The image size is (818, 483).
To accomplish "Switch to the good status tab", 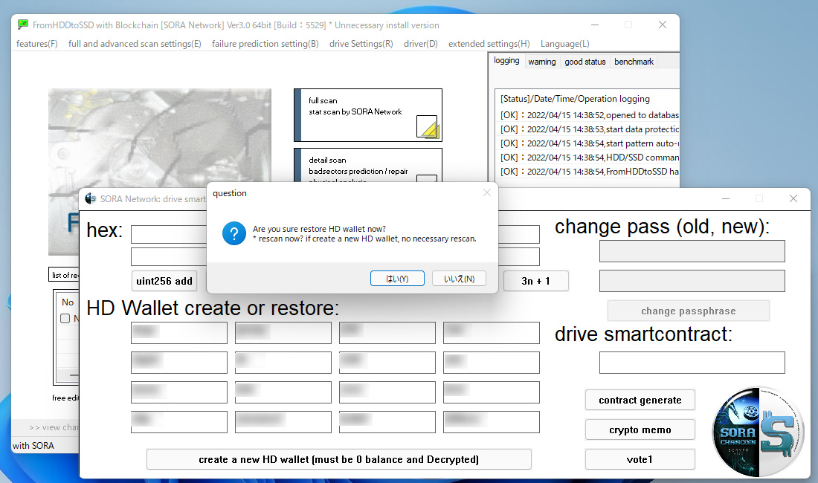I will (584, 62).
